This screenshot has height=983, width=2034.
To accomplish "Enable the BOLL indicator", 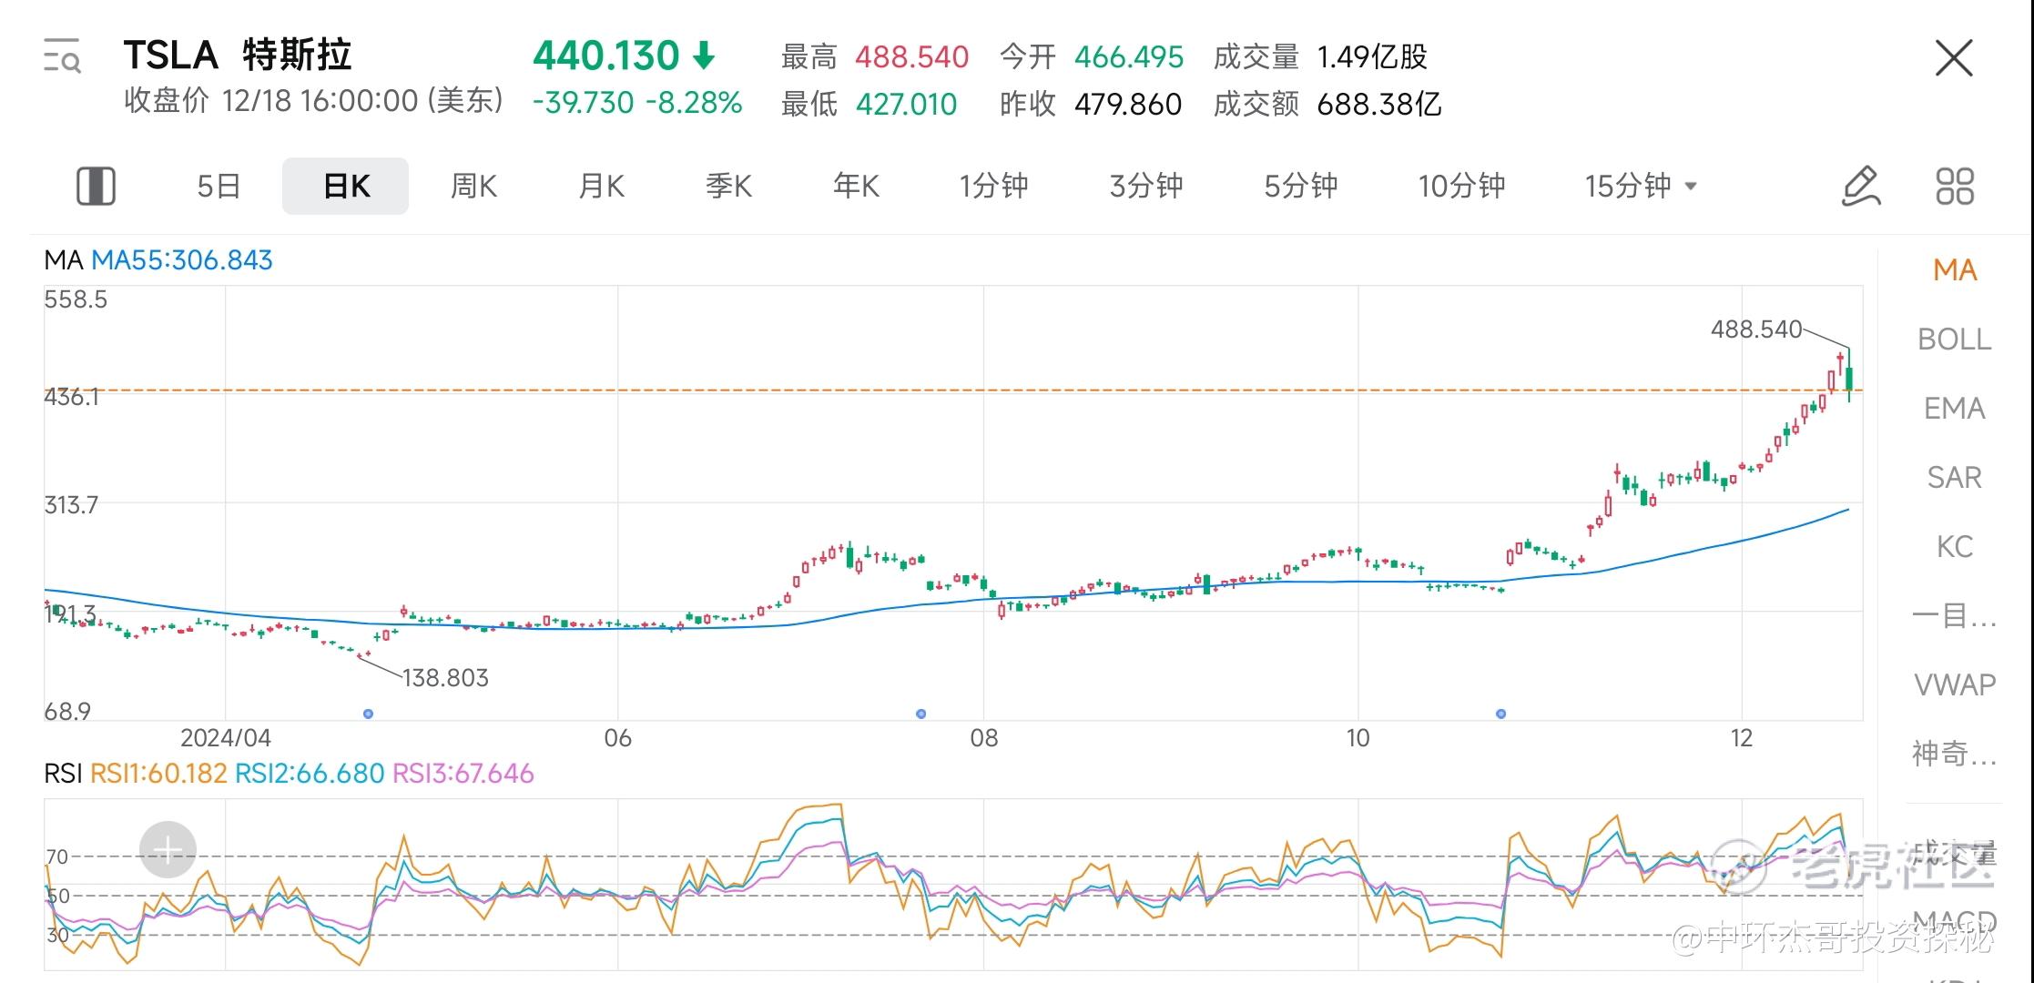I will (x=1954, y=339).
